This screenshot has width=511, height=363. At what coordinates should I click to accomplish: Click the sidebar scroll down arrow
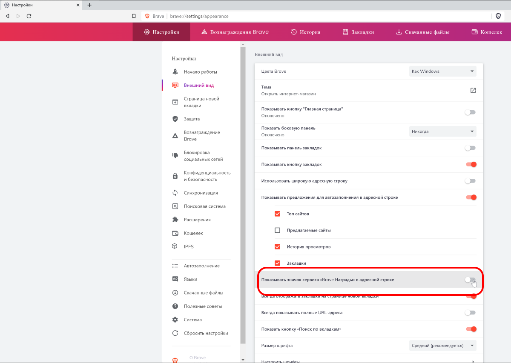[243, 360]
